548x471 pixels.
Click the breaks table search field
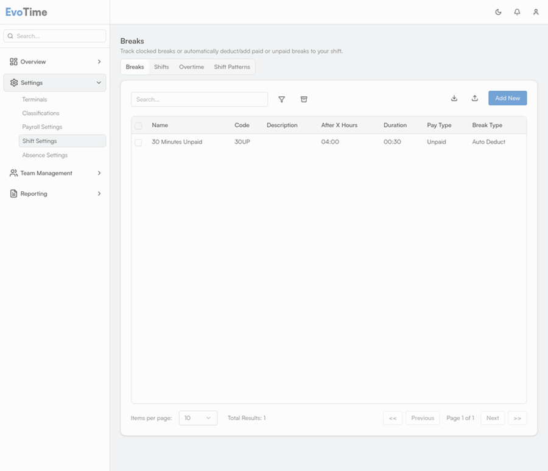pos(199,99)
